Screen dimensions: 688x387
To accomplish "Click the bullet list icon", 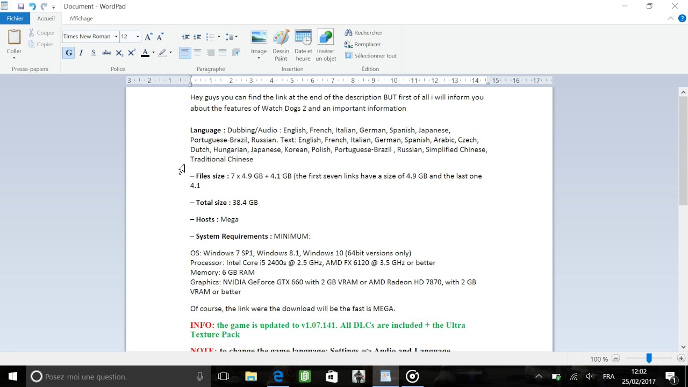I will (210, 37).
